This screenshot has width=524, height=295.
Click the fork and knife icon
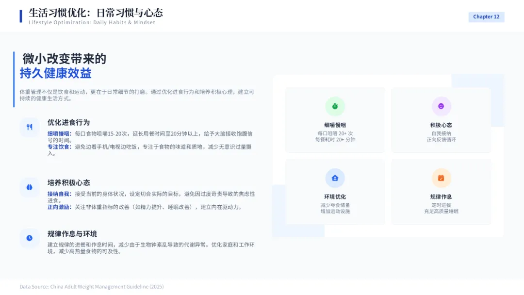coord(30,127)
